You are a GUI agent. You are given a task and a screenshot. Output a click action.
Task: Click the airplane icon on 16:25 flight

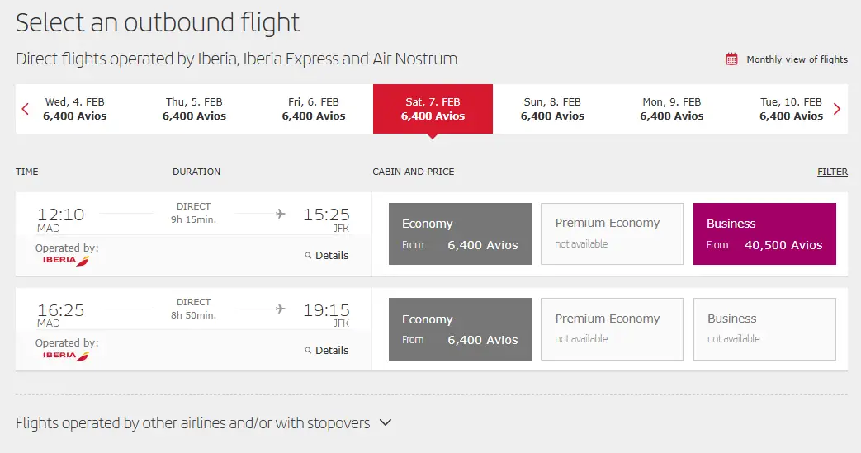281,309
